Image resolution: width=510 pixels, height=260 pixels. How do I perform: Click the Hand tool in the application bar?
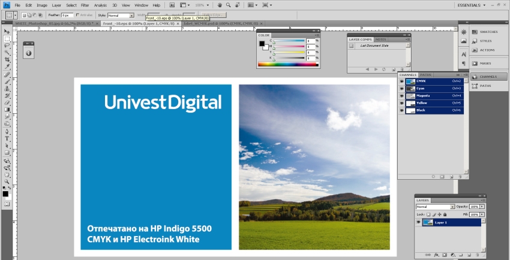point(220,5)
